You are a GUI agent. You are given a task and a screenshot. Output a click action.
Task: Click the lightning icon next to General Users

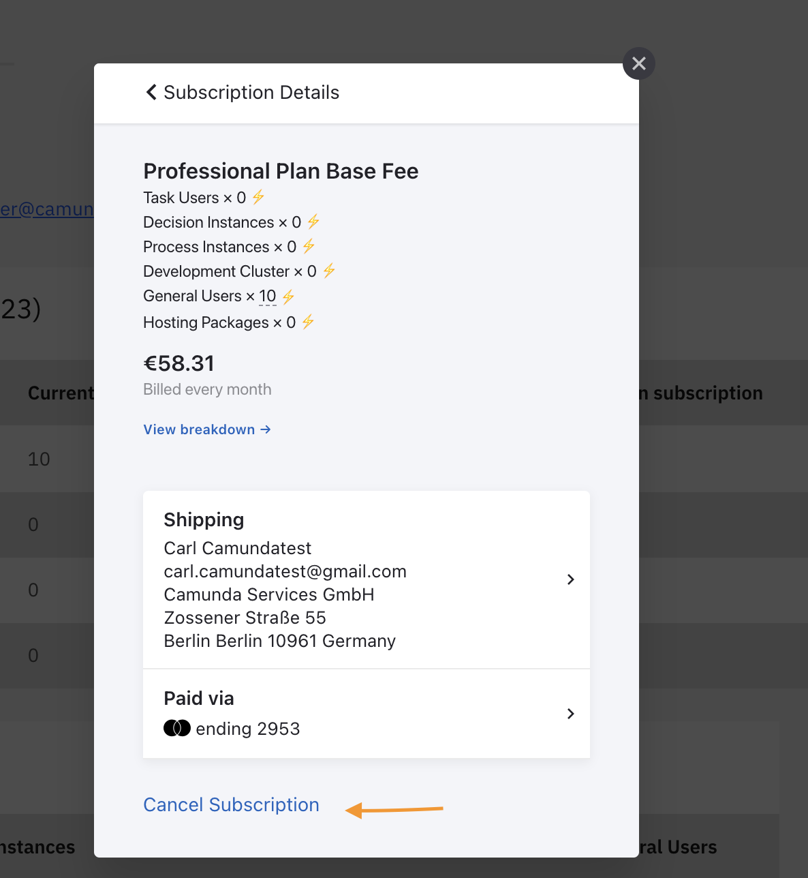point(288,295)
